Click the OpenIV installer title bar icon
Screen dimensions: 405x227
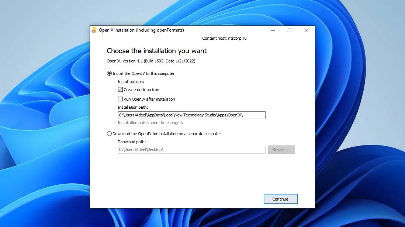(94, 30)
